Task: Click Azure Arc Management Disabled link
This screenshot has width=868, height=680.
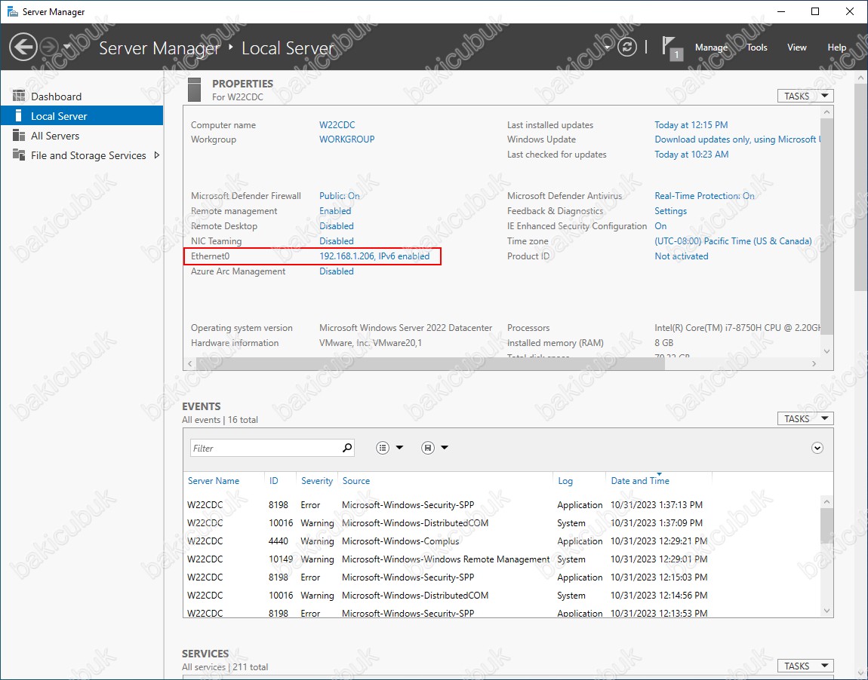Action: pos(336,271)
